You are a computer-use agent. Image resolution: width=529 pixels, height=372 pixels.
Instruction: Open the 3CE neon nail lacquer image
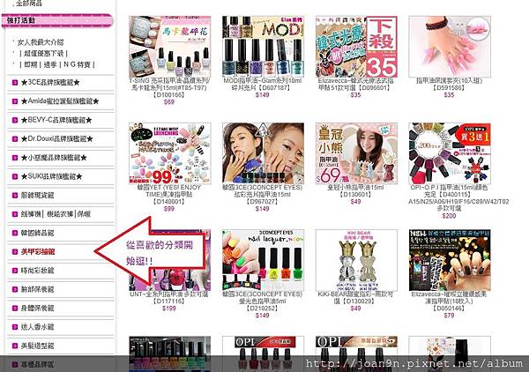coord(263,260)
